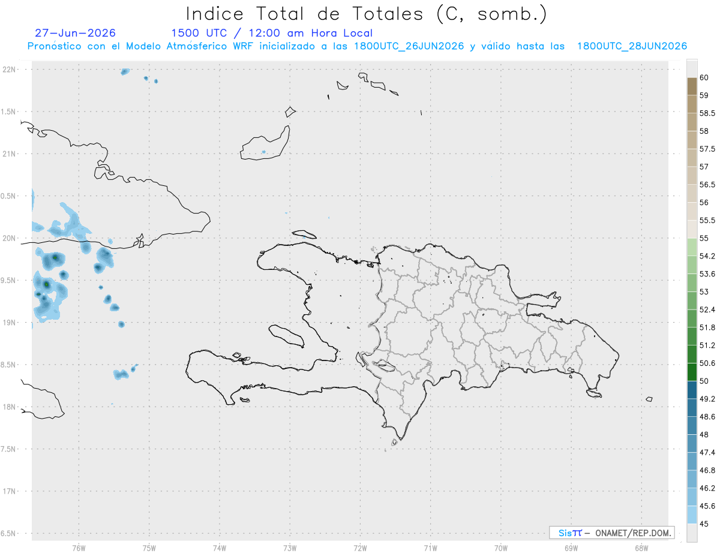
Task: Click the valid-until time "1800UTC_28JUN2026"
Action: coord(632,46)
